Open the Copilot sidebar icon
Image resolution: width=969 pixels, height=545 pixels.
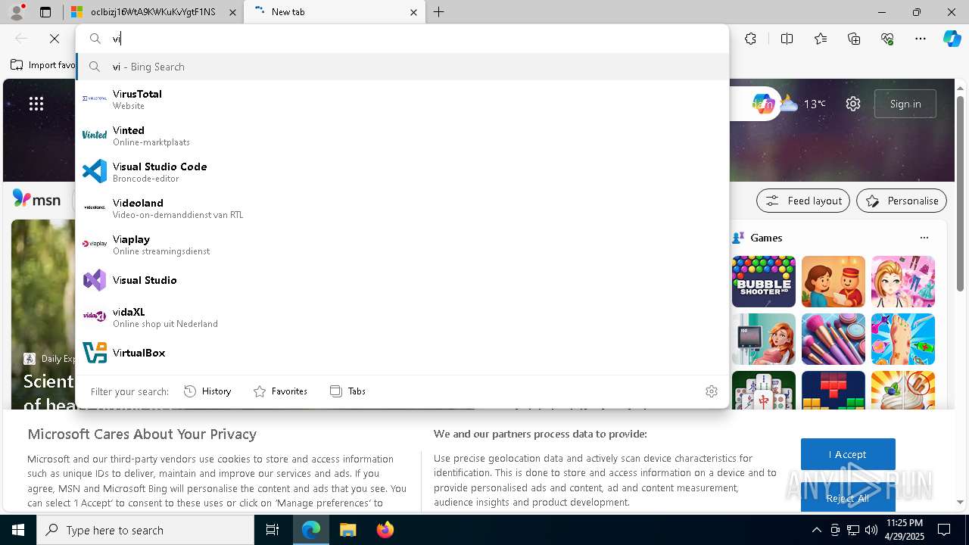pyautogui.click(x=952, y=39)
